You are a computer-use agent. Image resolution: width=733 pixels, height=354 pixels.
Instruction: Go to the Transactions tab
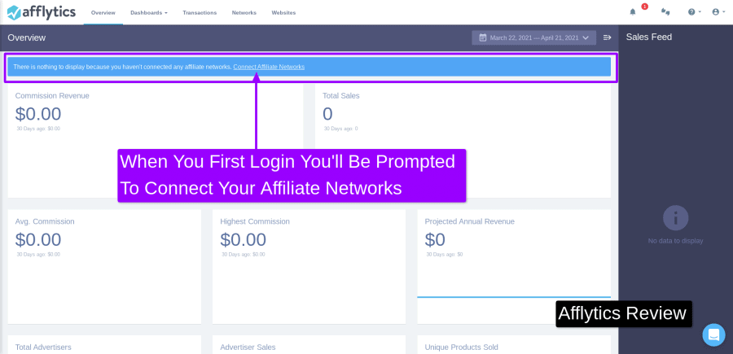[x=200, y=12]
